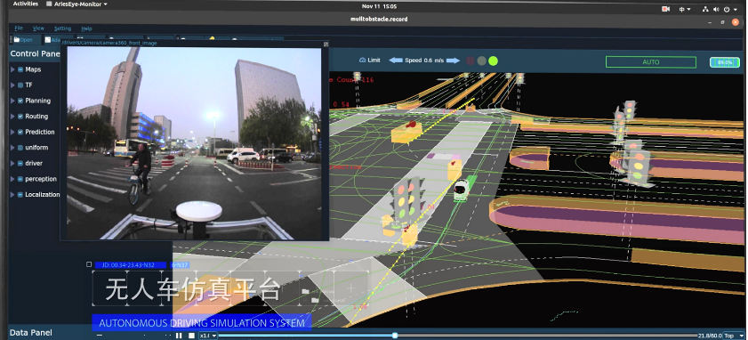Viewport: 748px width, 340px height.
Task: Stop playback with the square stop icon
Action: click(191, 336)
